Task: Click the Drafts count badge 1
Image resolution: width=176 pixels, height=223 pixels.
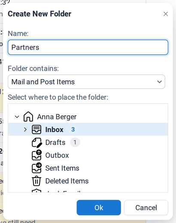Action: 75,143
